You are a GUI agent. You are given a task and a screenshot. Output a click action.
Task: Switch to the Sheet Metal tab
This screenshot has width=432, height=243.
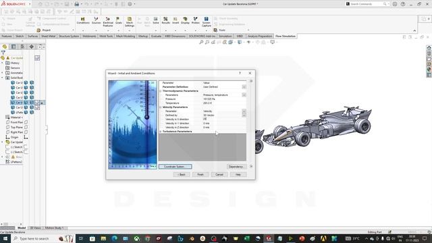point(48,36)
